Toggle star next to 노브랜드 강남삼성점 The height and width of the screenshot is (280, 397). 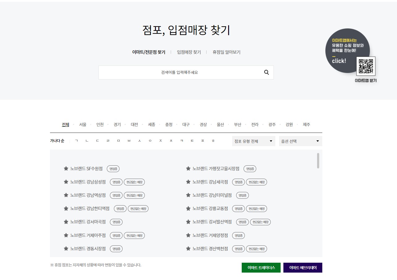tap(66, 182)
